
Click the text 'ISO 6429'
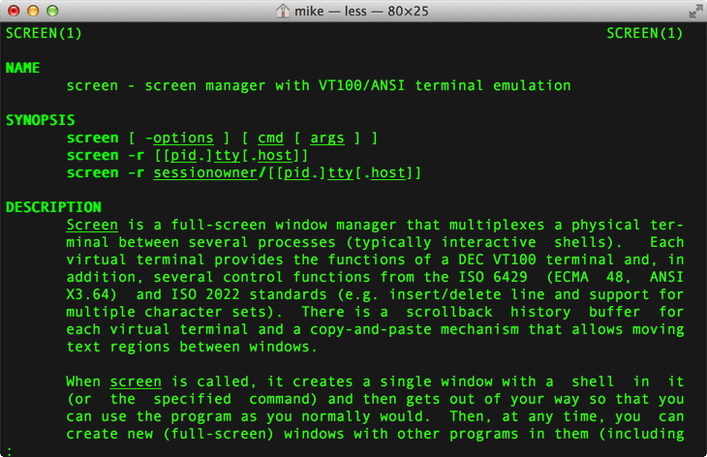[492, 277]
